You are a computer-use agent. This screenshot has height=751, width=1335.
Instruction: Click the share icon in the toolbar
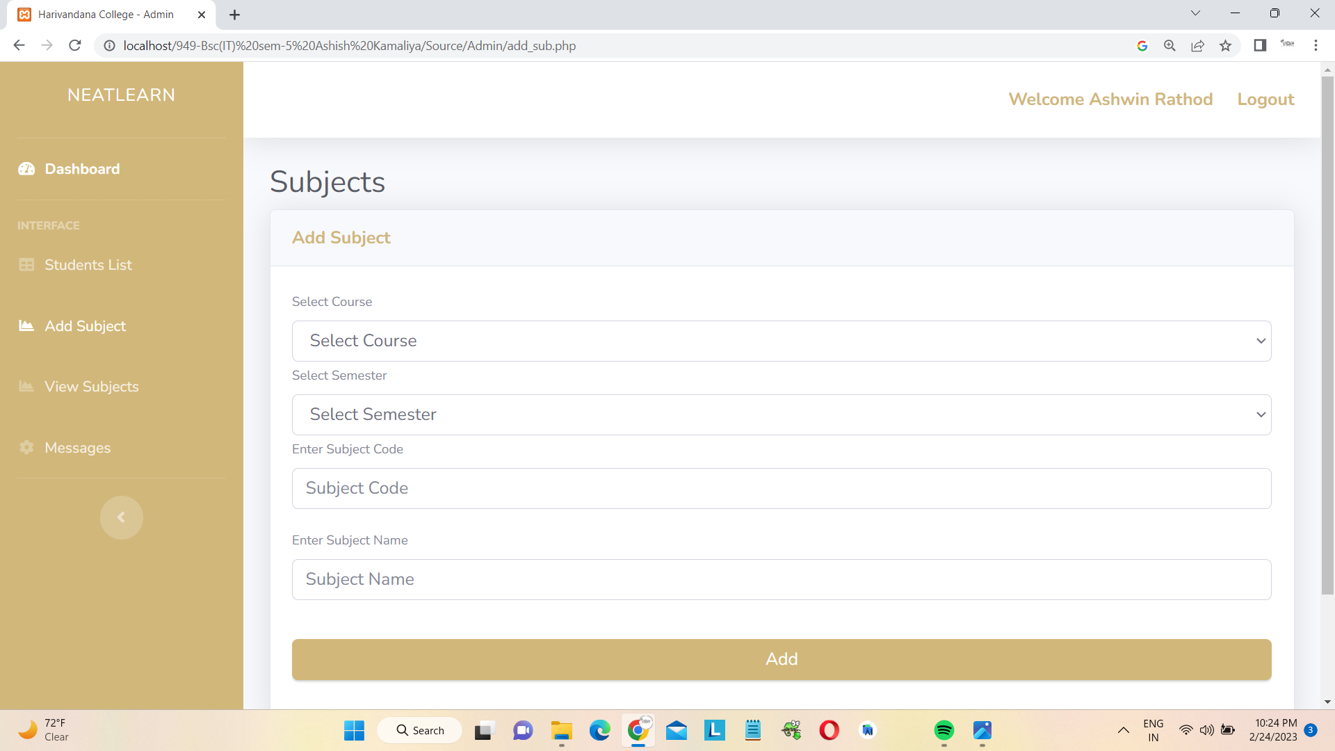click(1197, 45)
